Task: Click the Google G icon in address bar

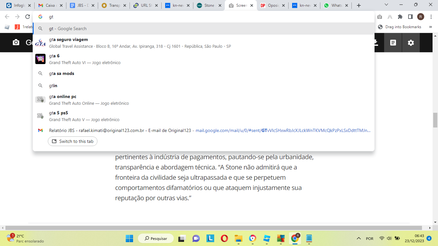Action: coord(40,17)
